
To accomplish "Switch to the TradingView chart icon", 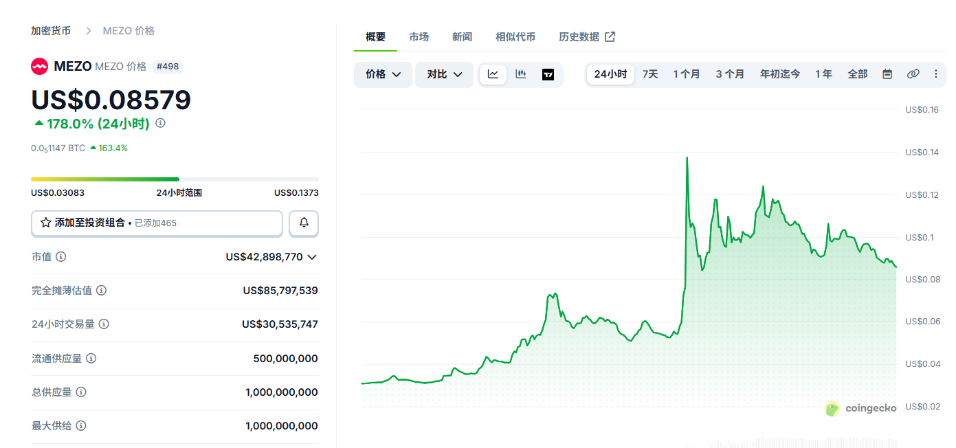I will click(x=548, y=74).
